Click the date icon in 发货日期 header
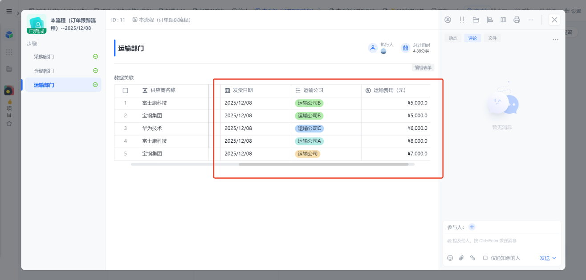 coord(228,91)
